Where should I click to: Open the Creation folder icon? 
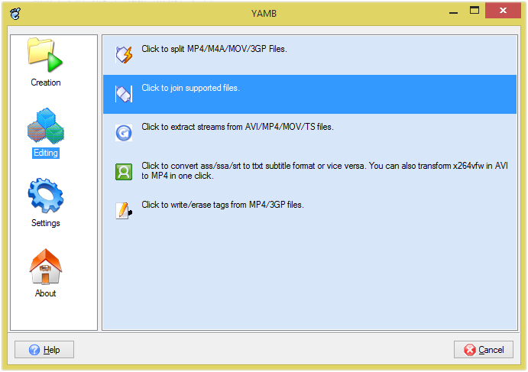point(45,55)
